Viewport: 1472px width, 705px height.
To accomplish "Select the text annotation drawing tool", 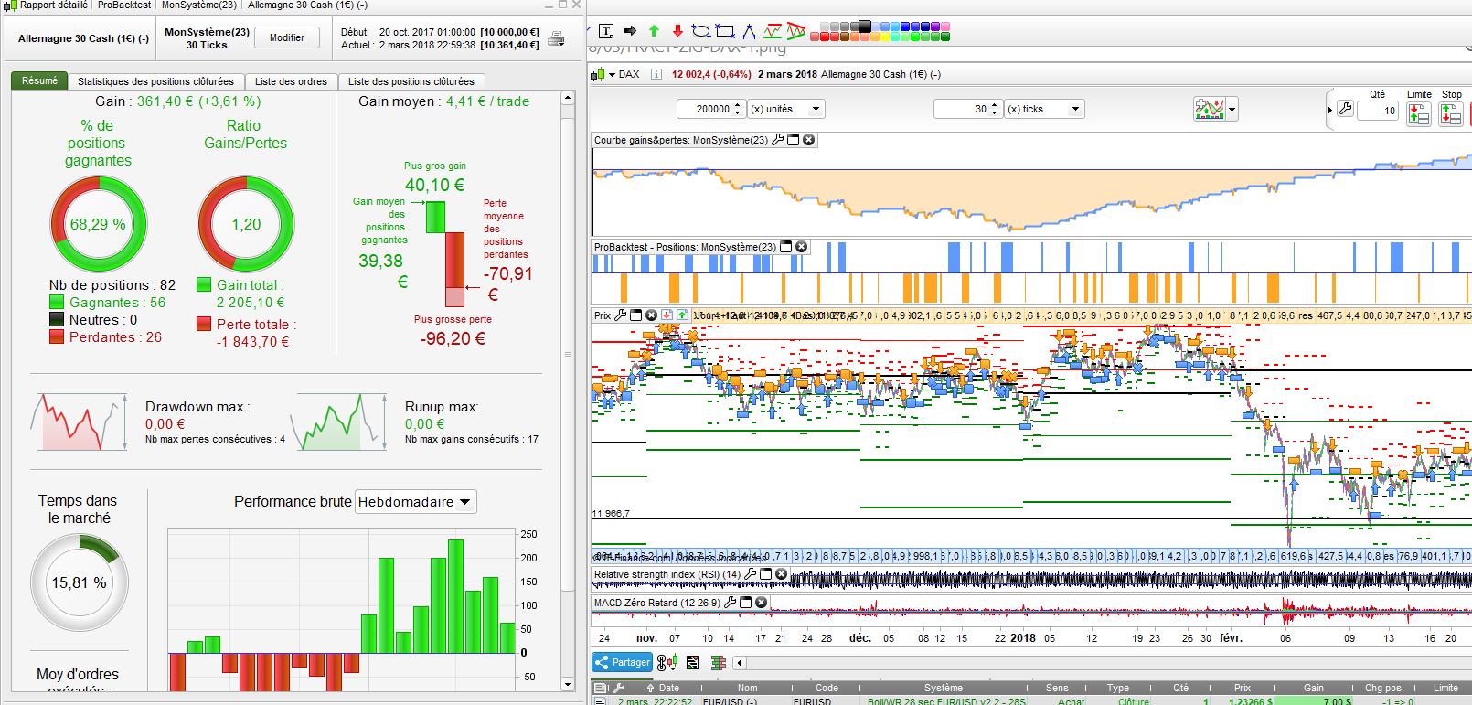I will [x=606, y=31].
